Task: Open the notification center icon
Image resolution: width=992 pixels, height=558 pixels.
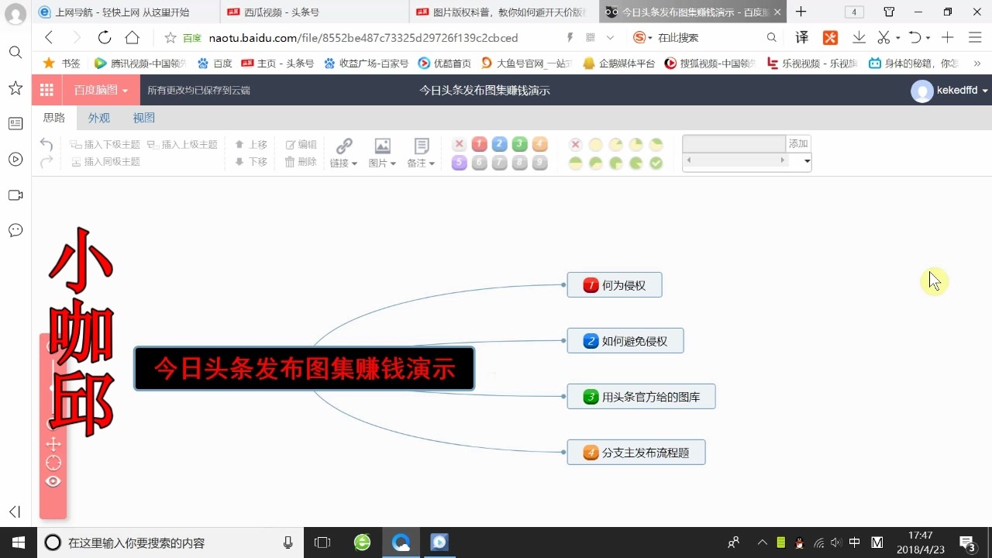Action: tap(967, 542)
